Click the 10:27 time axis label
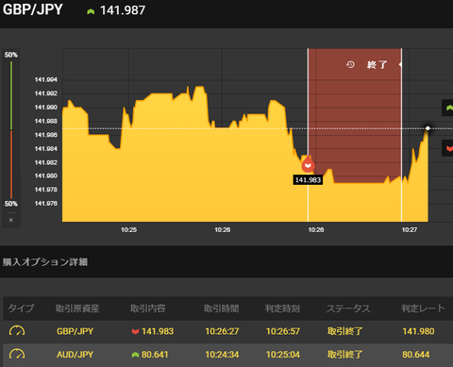 (x=410, y=230)
